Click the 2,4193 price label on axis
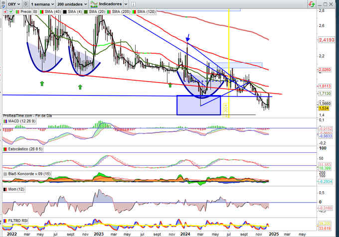 [327, 40]
